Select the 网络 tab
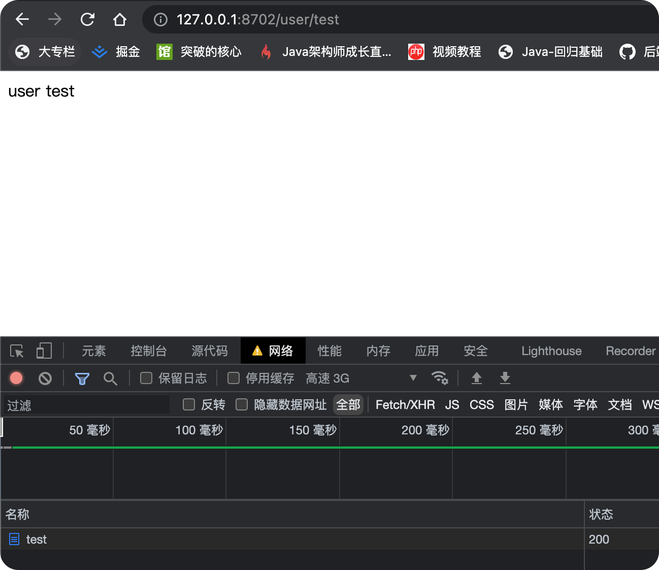Viewport: 659px width, 570px height. click(273, 351)
